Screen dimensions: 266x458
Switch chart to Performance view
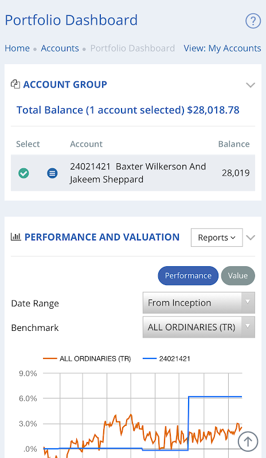pyautogui.click(x=188, y=275)
